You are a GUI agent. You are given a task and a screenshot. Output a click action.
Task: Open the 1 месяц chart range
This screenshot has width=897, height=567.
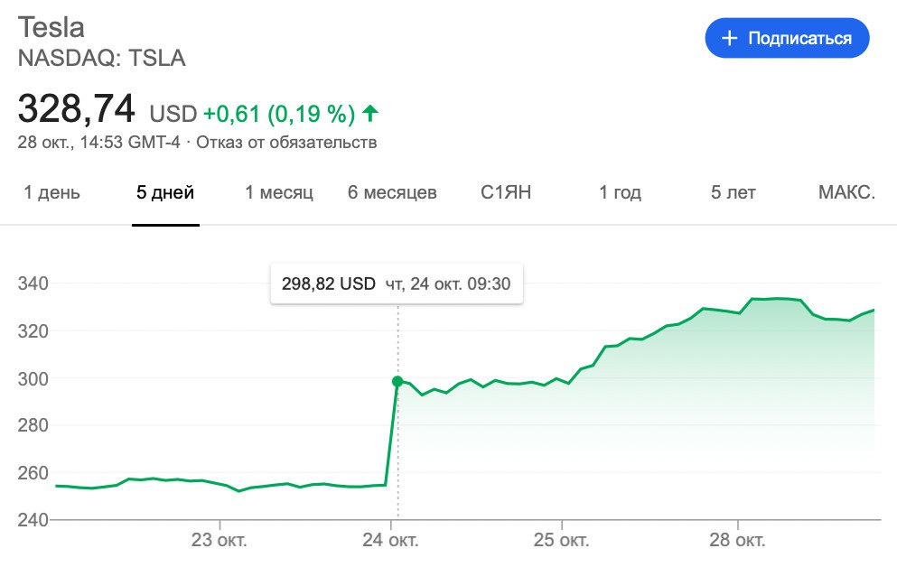click(x=279, y=192)
